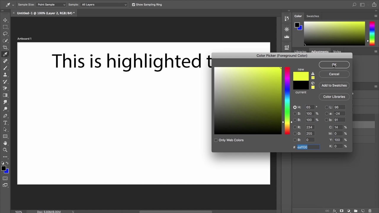The height and width of the screenshot is (213, 379).
Task: Select the Lasso tool
Action: point(5,34)
